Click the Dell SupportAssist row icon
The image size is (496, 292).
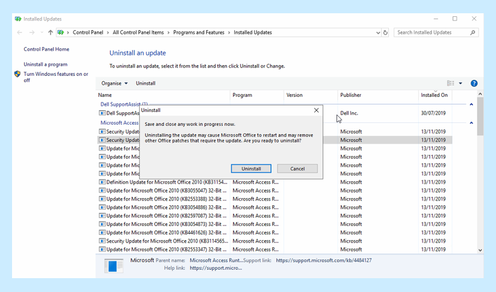point(102,113)
